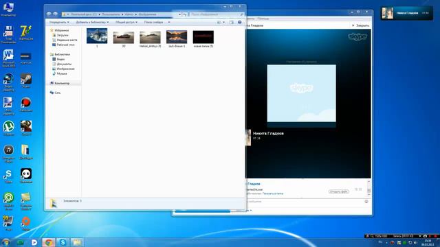Open Explorer help question mark icon

[240, 22]
